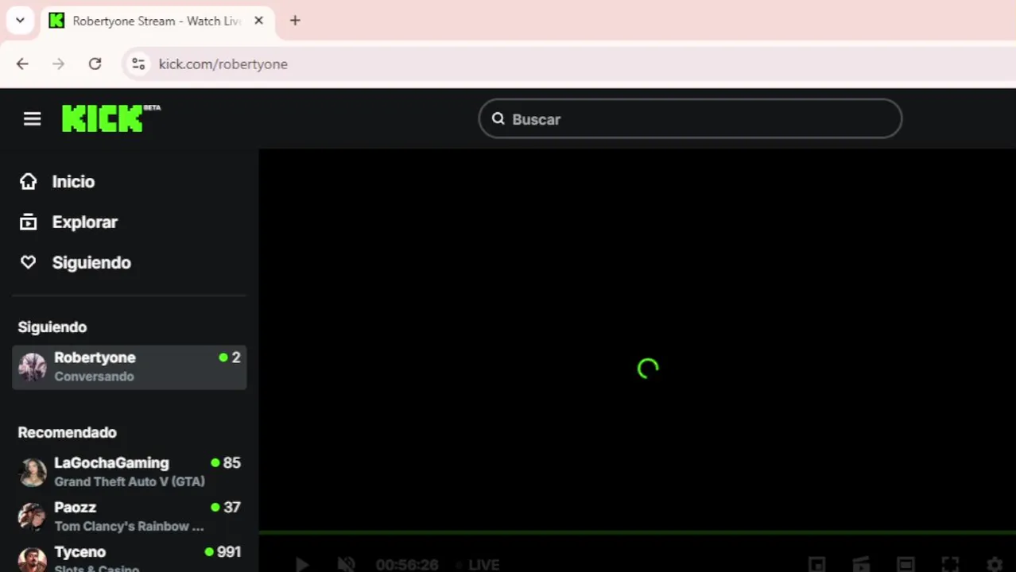Image resolution: width=1016 pixels, height=572 pixels.
Task: Click the 00:56:26 stream timestamp
Action: tap(407, 565)
